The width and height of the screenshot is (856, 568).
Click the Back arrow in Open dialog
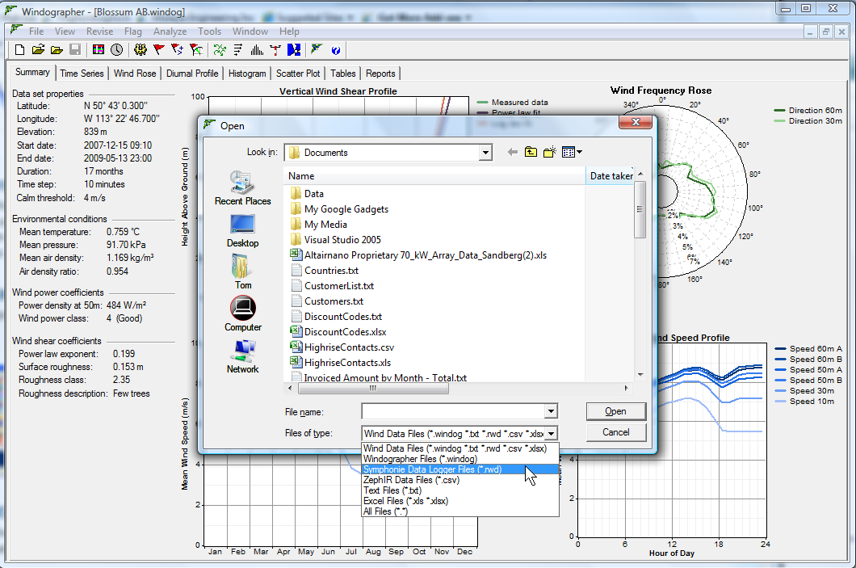512,153
